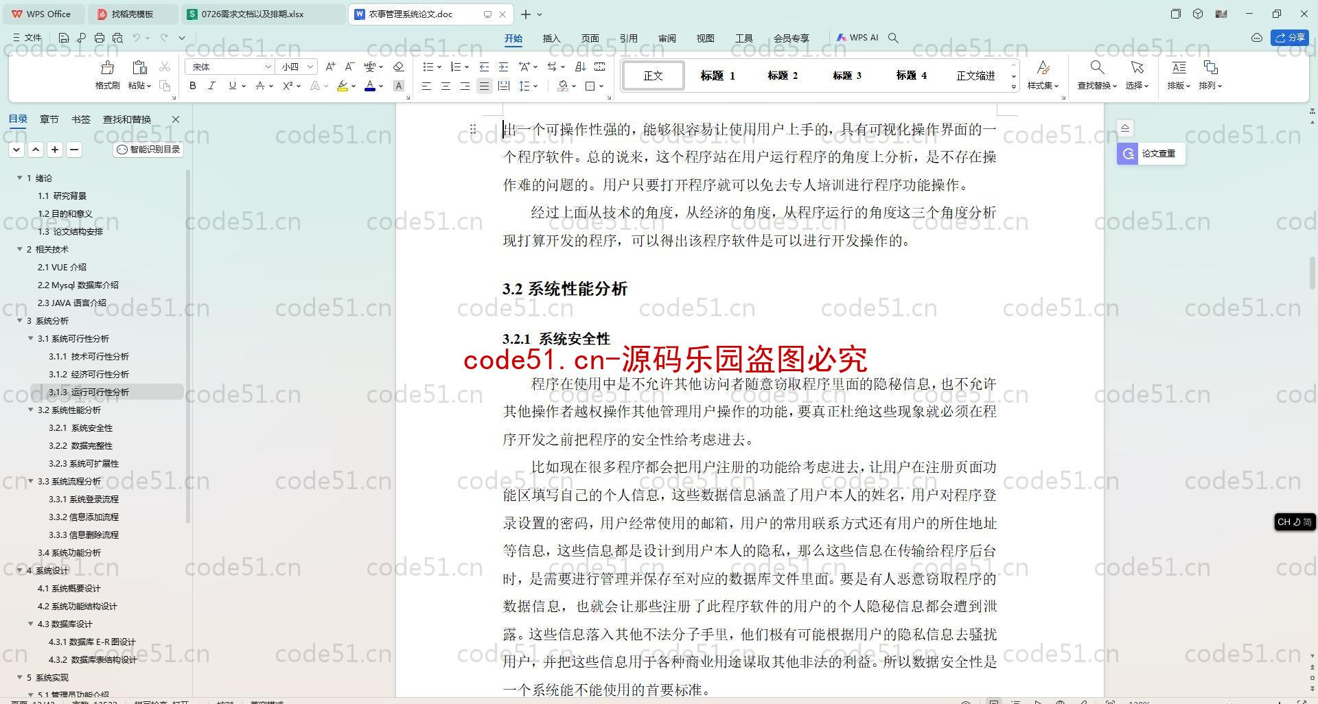This screenshot has height=704, width=1318.
Task: Align text right
Action: tap(465, 86)
